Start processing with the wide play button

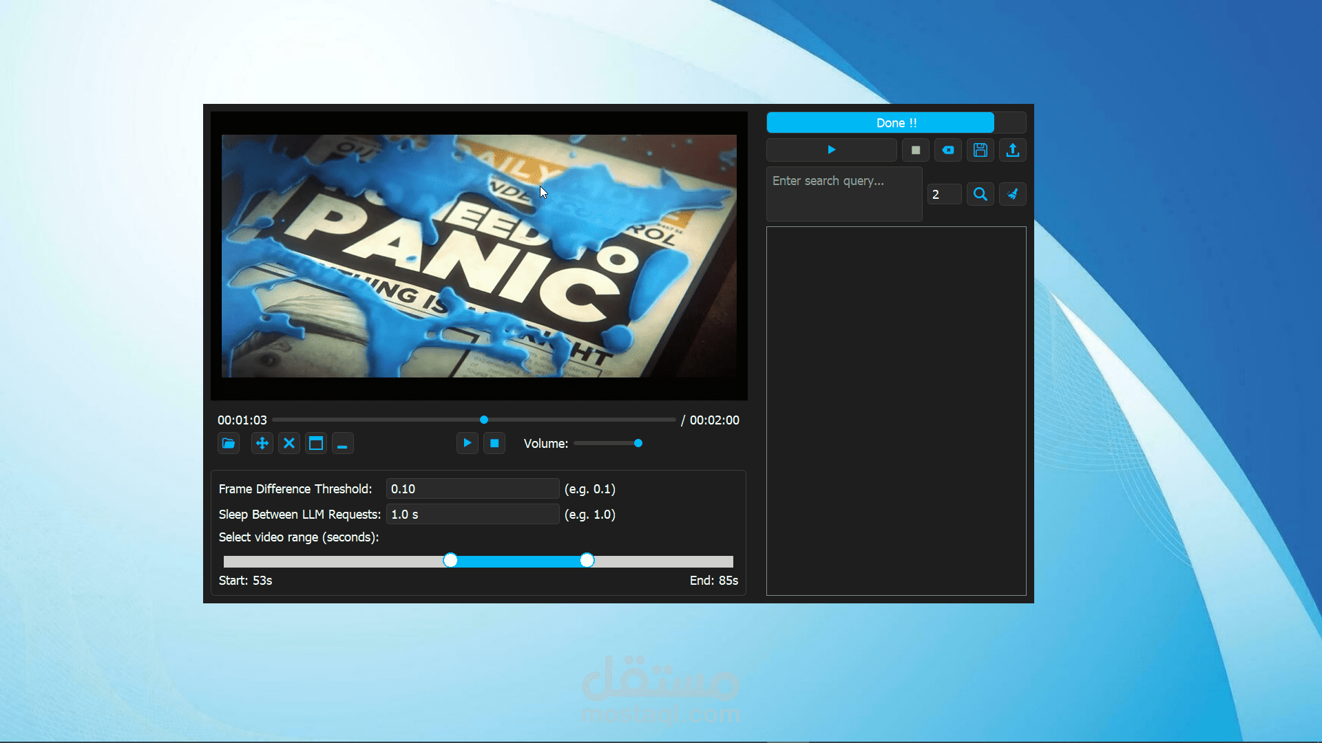(832, 150)
